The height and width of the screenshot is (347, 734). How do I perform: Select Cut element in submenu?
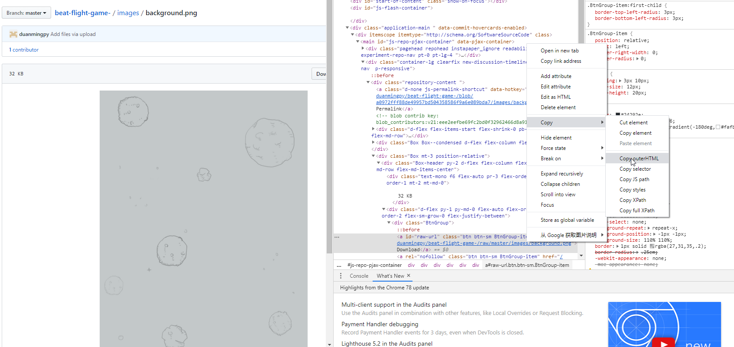pos(637,123)
